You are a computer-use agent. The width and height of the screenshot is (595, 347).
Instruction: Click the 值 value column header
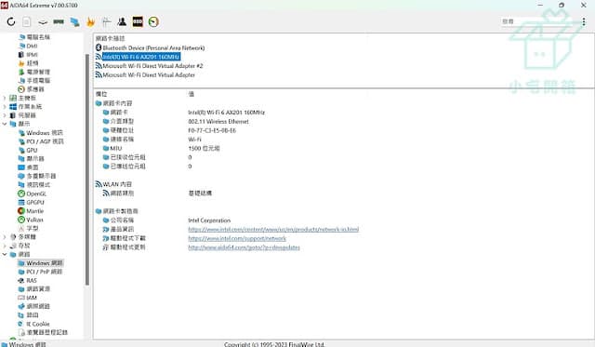pyautogui.click(x=192, y=94)
